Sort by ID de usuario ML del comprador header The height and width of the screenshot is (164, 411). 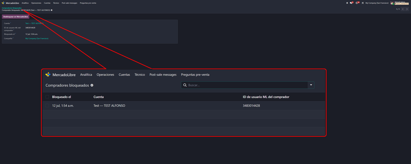click(x=266, y=97)
